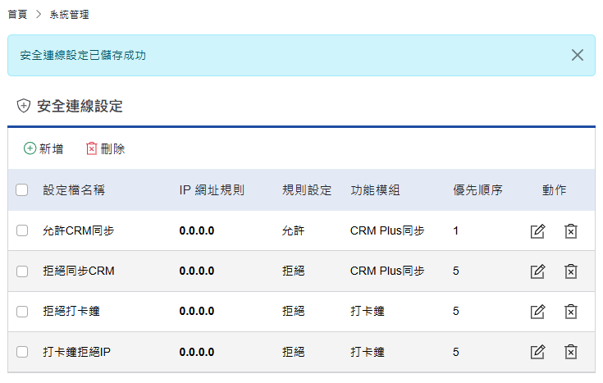Select the 拒絕同步CRM row checkbox

point(22,271)
